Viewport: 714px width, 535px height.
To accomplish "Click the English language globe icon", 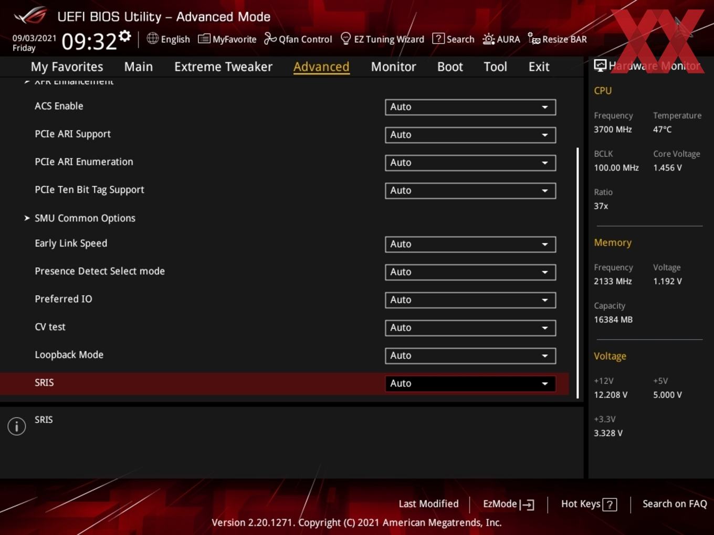I will 152,38.
